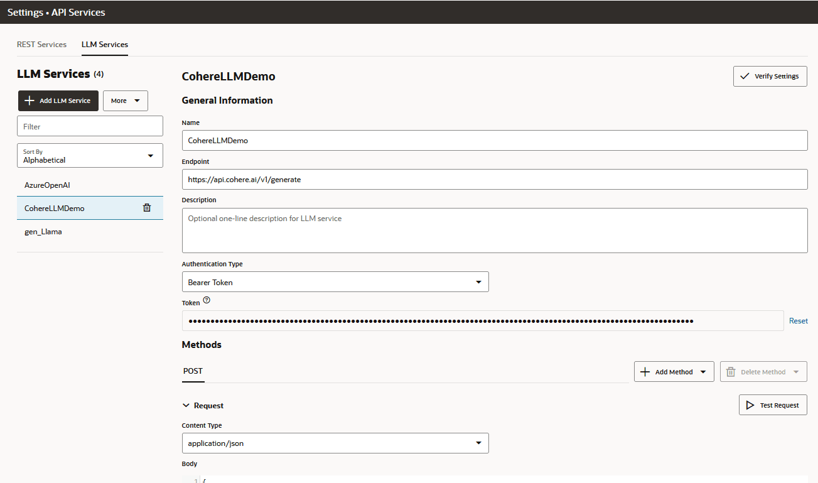Viewport: 818px width, 483px height.
Task: Click the Reset link beside the Token field
Action: [x=798, y=320]
